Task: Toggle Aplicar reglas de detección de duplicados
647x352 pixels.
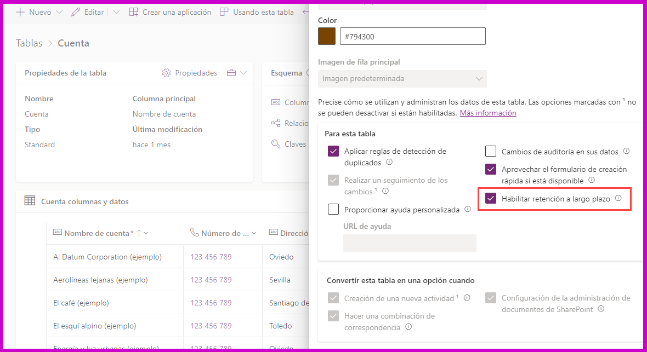Action: 333,151
